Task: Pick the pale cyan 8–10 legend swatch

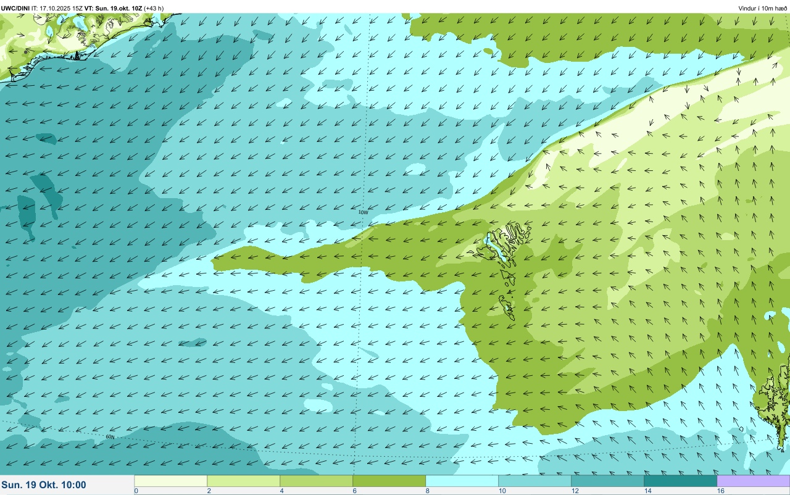Action: coord(462,481)
